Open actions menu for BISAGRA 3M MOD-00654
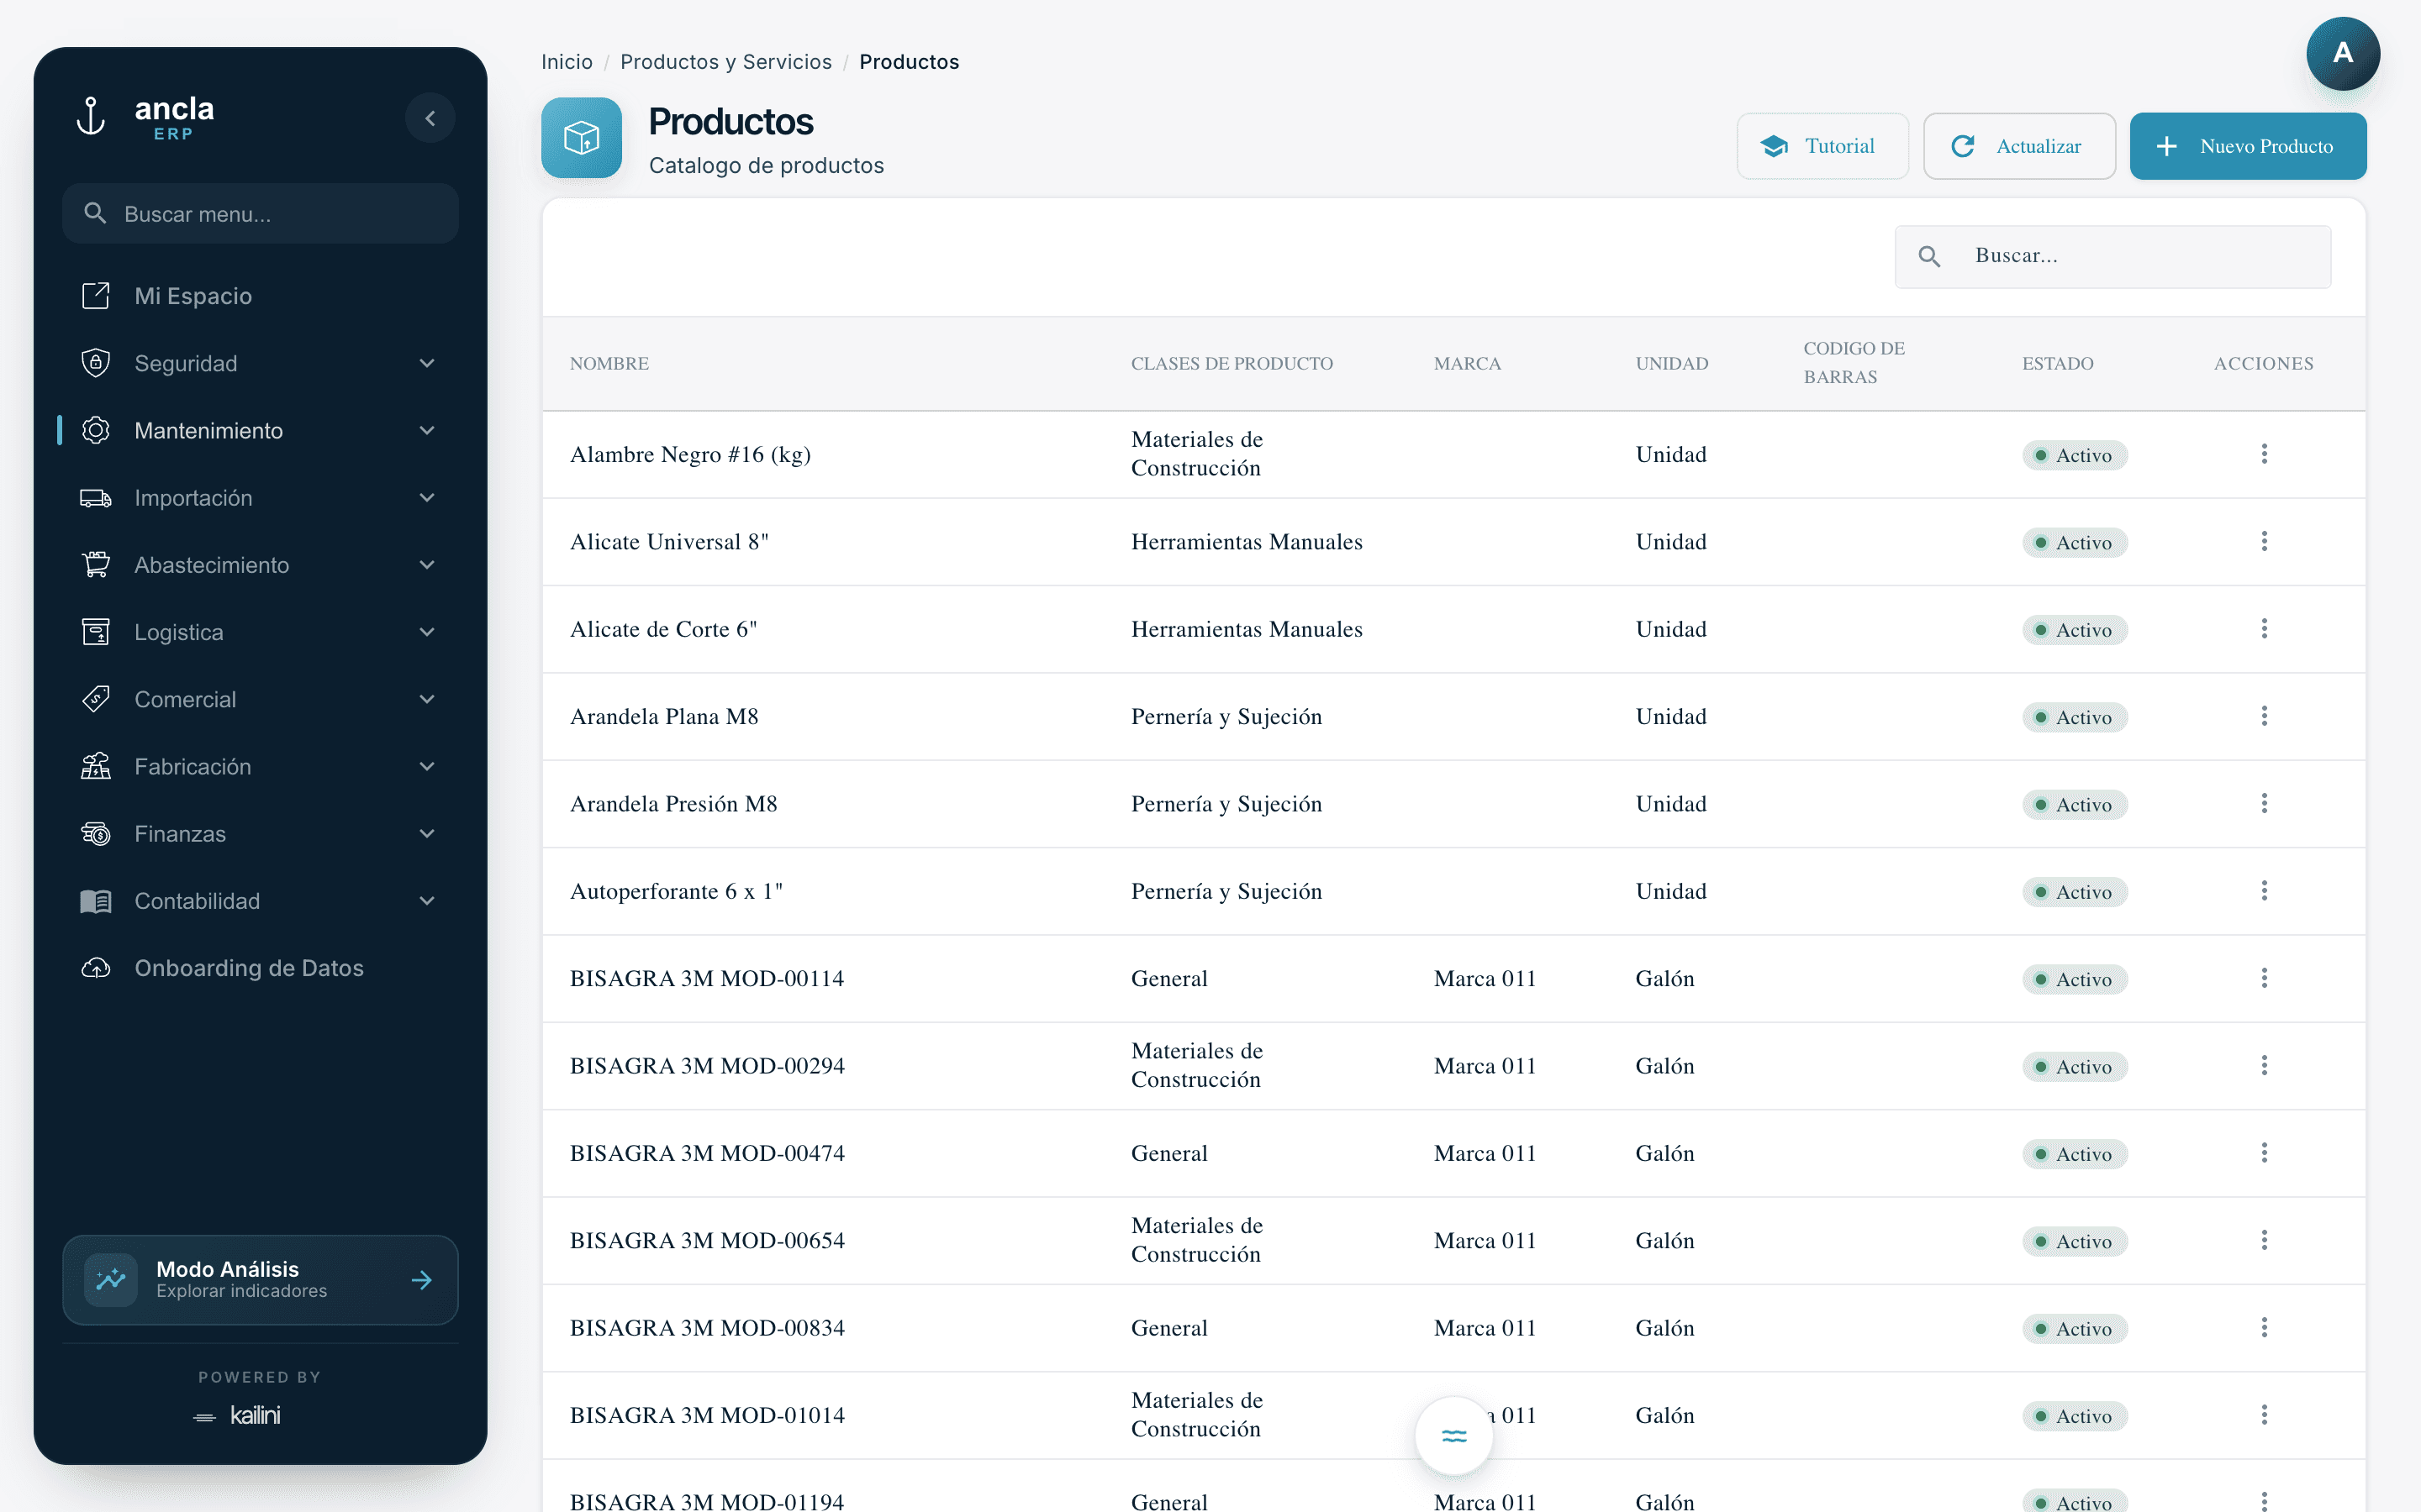 click(x=2264, y=1240)
